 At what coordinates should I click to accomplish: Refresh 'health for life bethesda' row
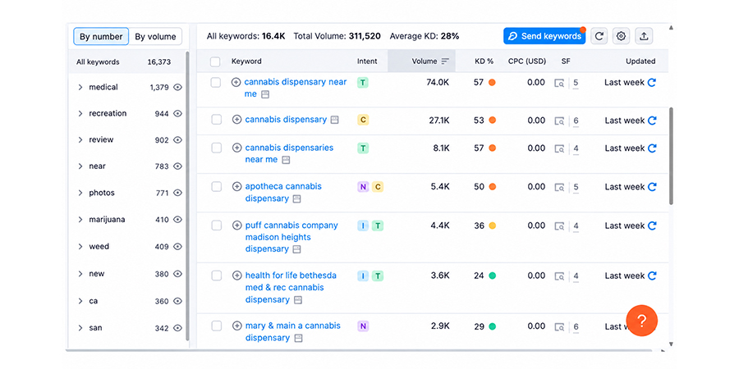click(x=652, y=276)
